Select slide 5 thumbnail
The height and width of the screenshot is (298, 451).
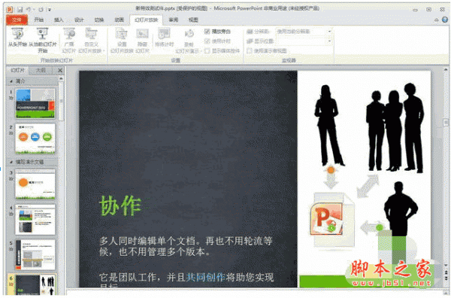35,255
